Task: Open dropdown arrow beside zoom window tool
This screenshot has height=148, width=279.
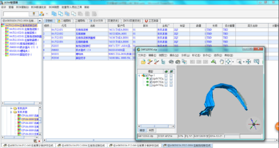Action: (x=244, y=62)
